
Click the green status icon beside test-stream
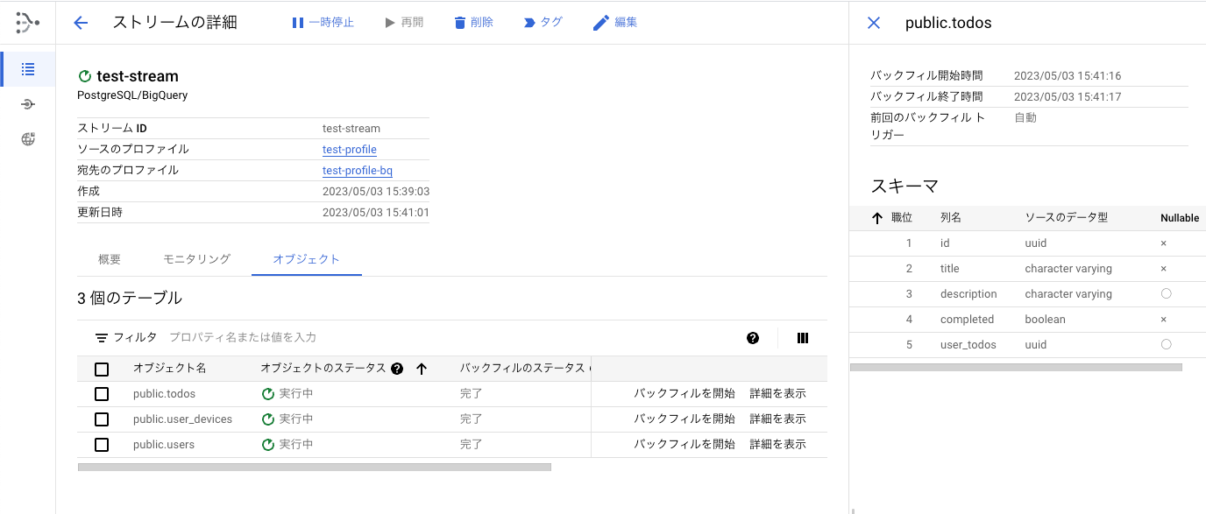click(85, 77)
